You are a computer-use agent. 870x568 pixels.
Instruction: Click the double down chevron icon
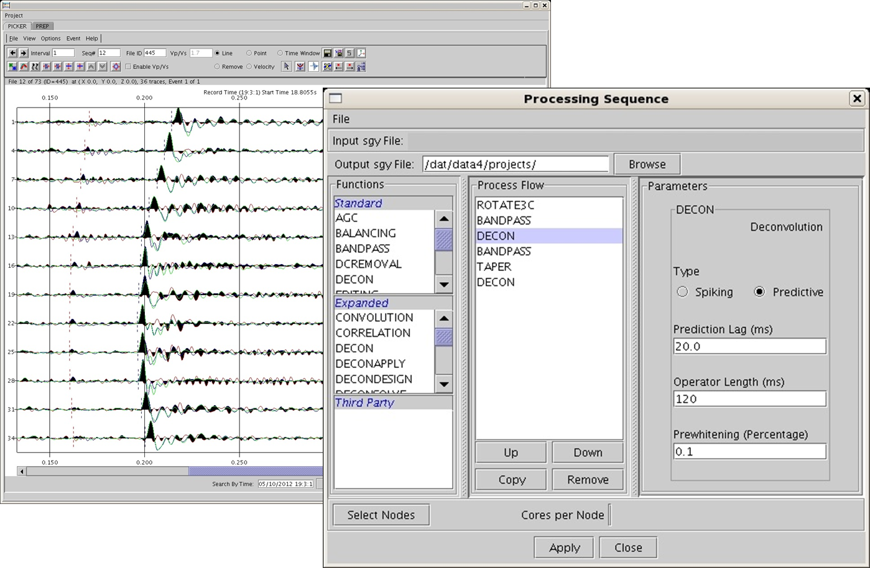click(x=103, y=66)
